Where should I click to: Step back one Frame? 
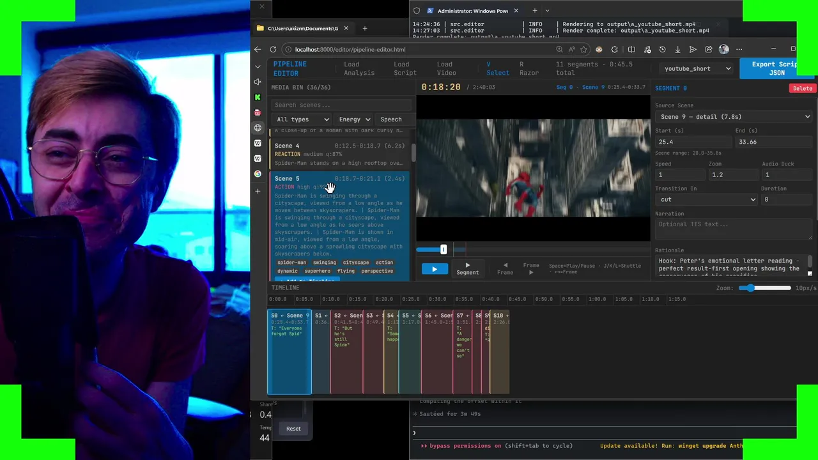[x=505, y=269]
